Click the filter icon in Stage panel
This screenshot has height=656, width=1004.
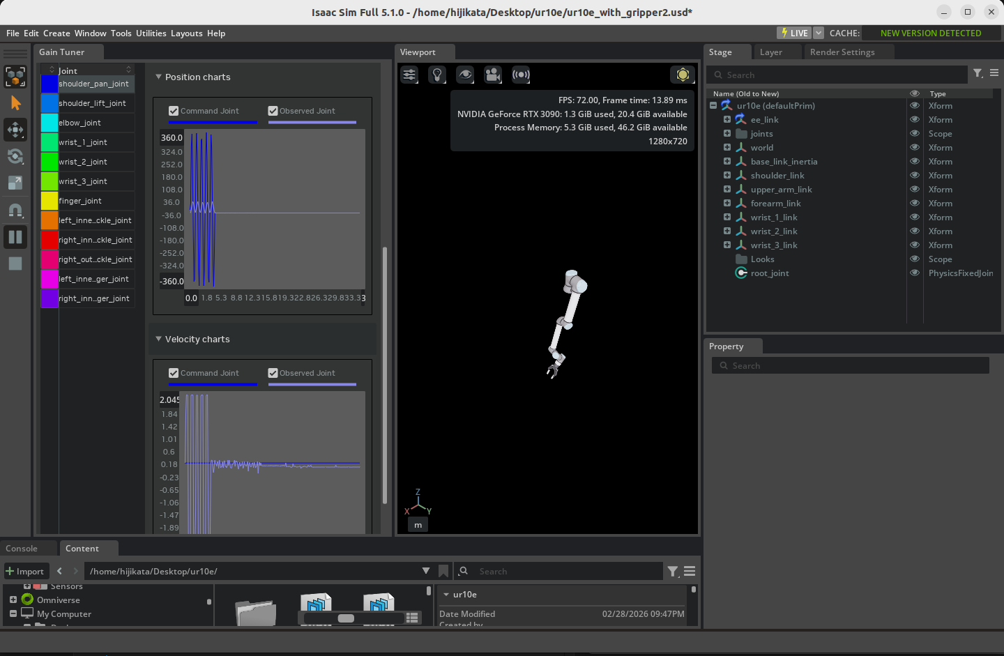pyautogui.click(x=978, y=73)
